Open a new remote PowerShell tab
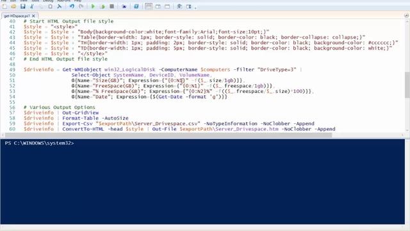This screenshot has height=231, width=410. [124, 6]
